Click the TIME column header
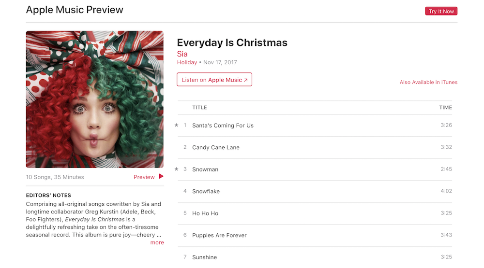This screenshot has height=268, width=484. [445, 108]
